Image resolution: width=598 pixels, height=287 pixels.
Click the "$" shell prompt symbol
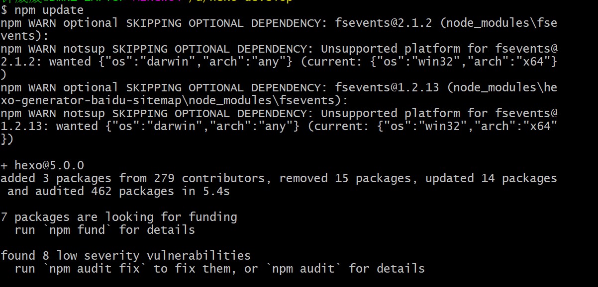[3, 10]
